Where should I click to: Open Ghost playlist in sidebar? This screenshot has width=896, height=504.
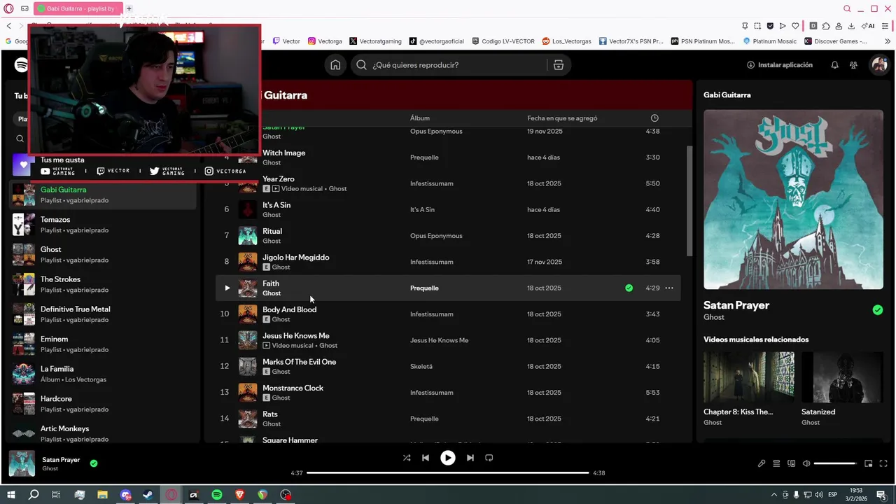pos(104,254)
